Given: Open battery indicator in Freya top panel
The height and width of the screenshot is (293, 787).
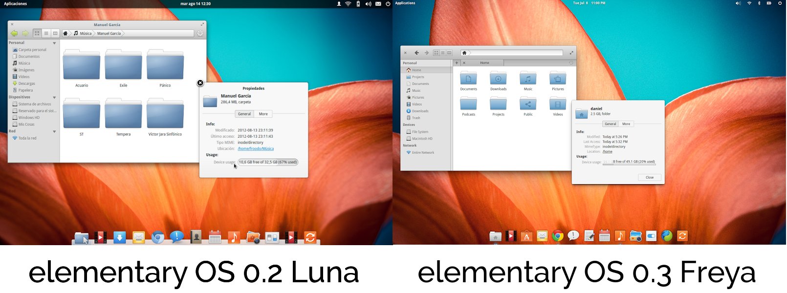Looking at the screenshot, I should coord(769,3).
